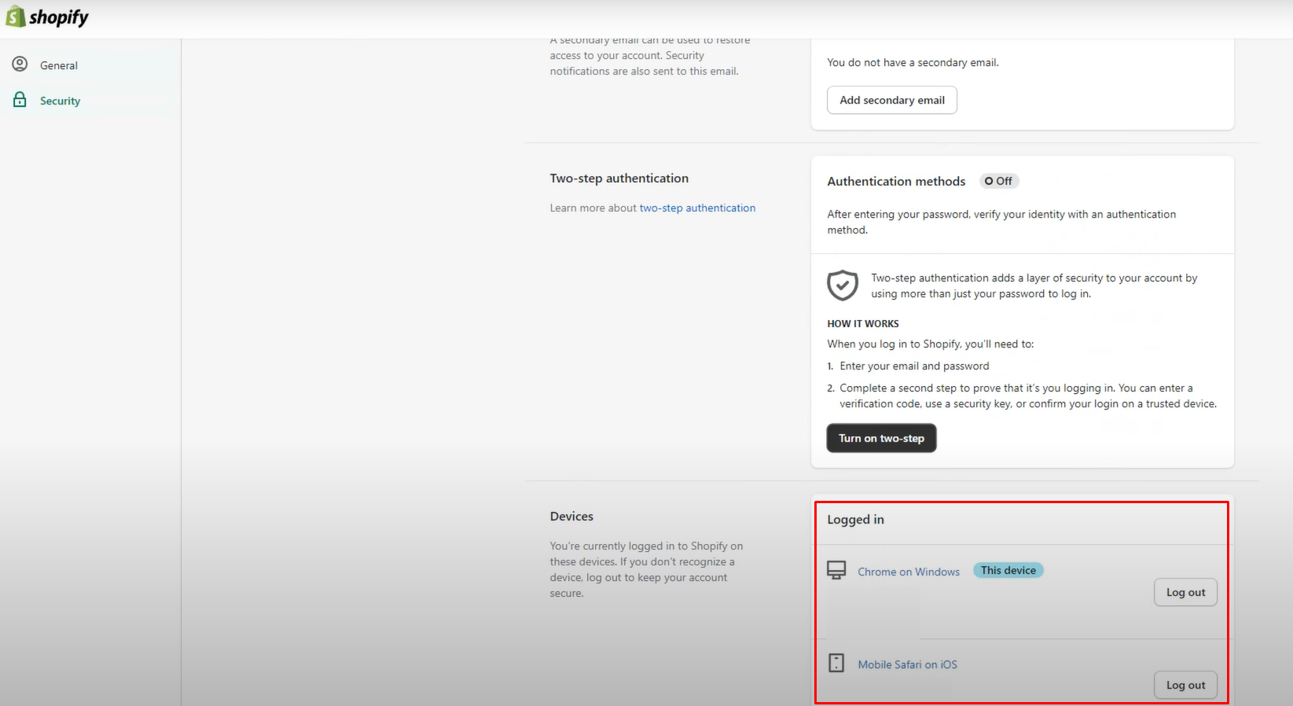Viewport: 1293px width, 706px height.
Task: Click the General profile icon
Action: pos(20,64)
